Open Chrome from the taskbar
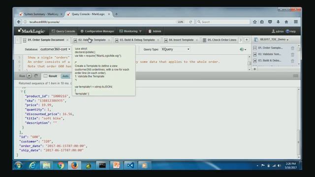 click(x=61, y=165)
